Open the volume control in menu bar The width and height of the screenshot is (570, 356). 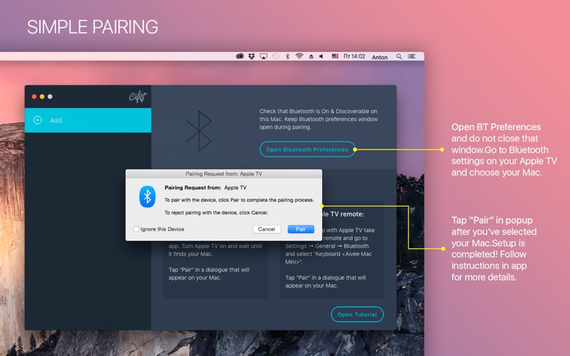click(x=321, y=56)
